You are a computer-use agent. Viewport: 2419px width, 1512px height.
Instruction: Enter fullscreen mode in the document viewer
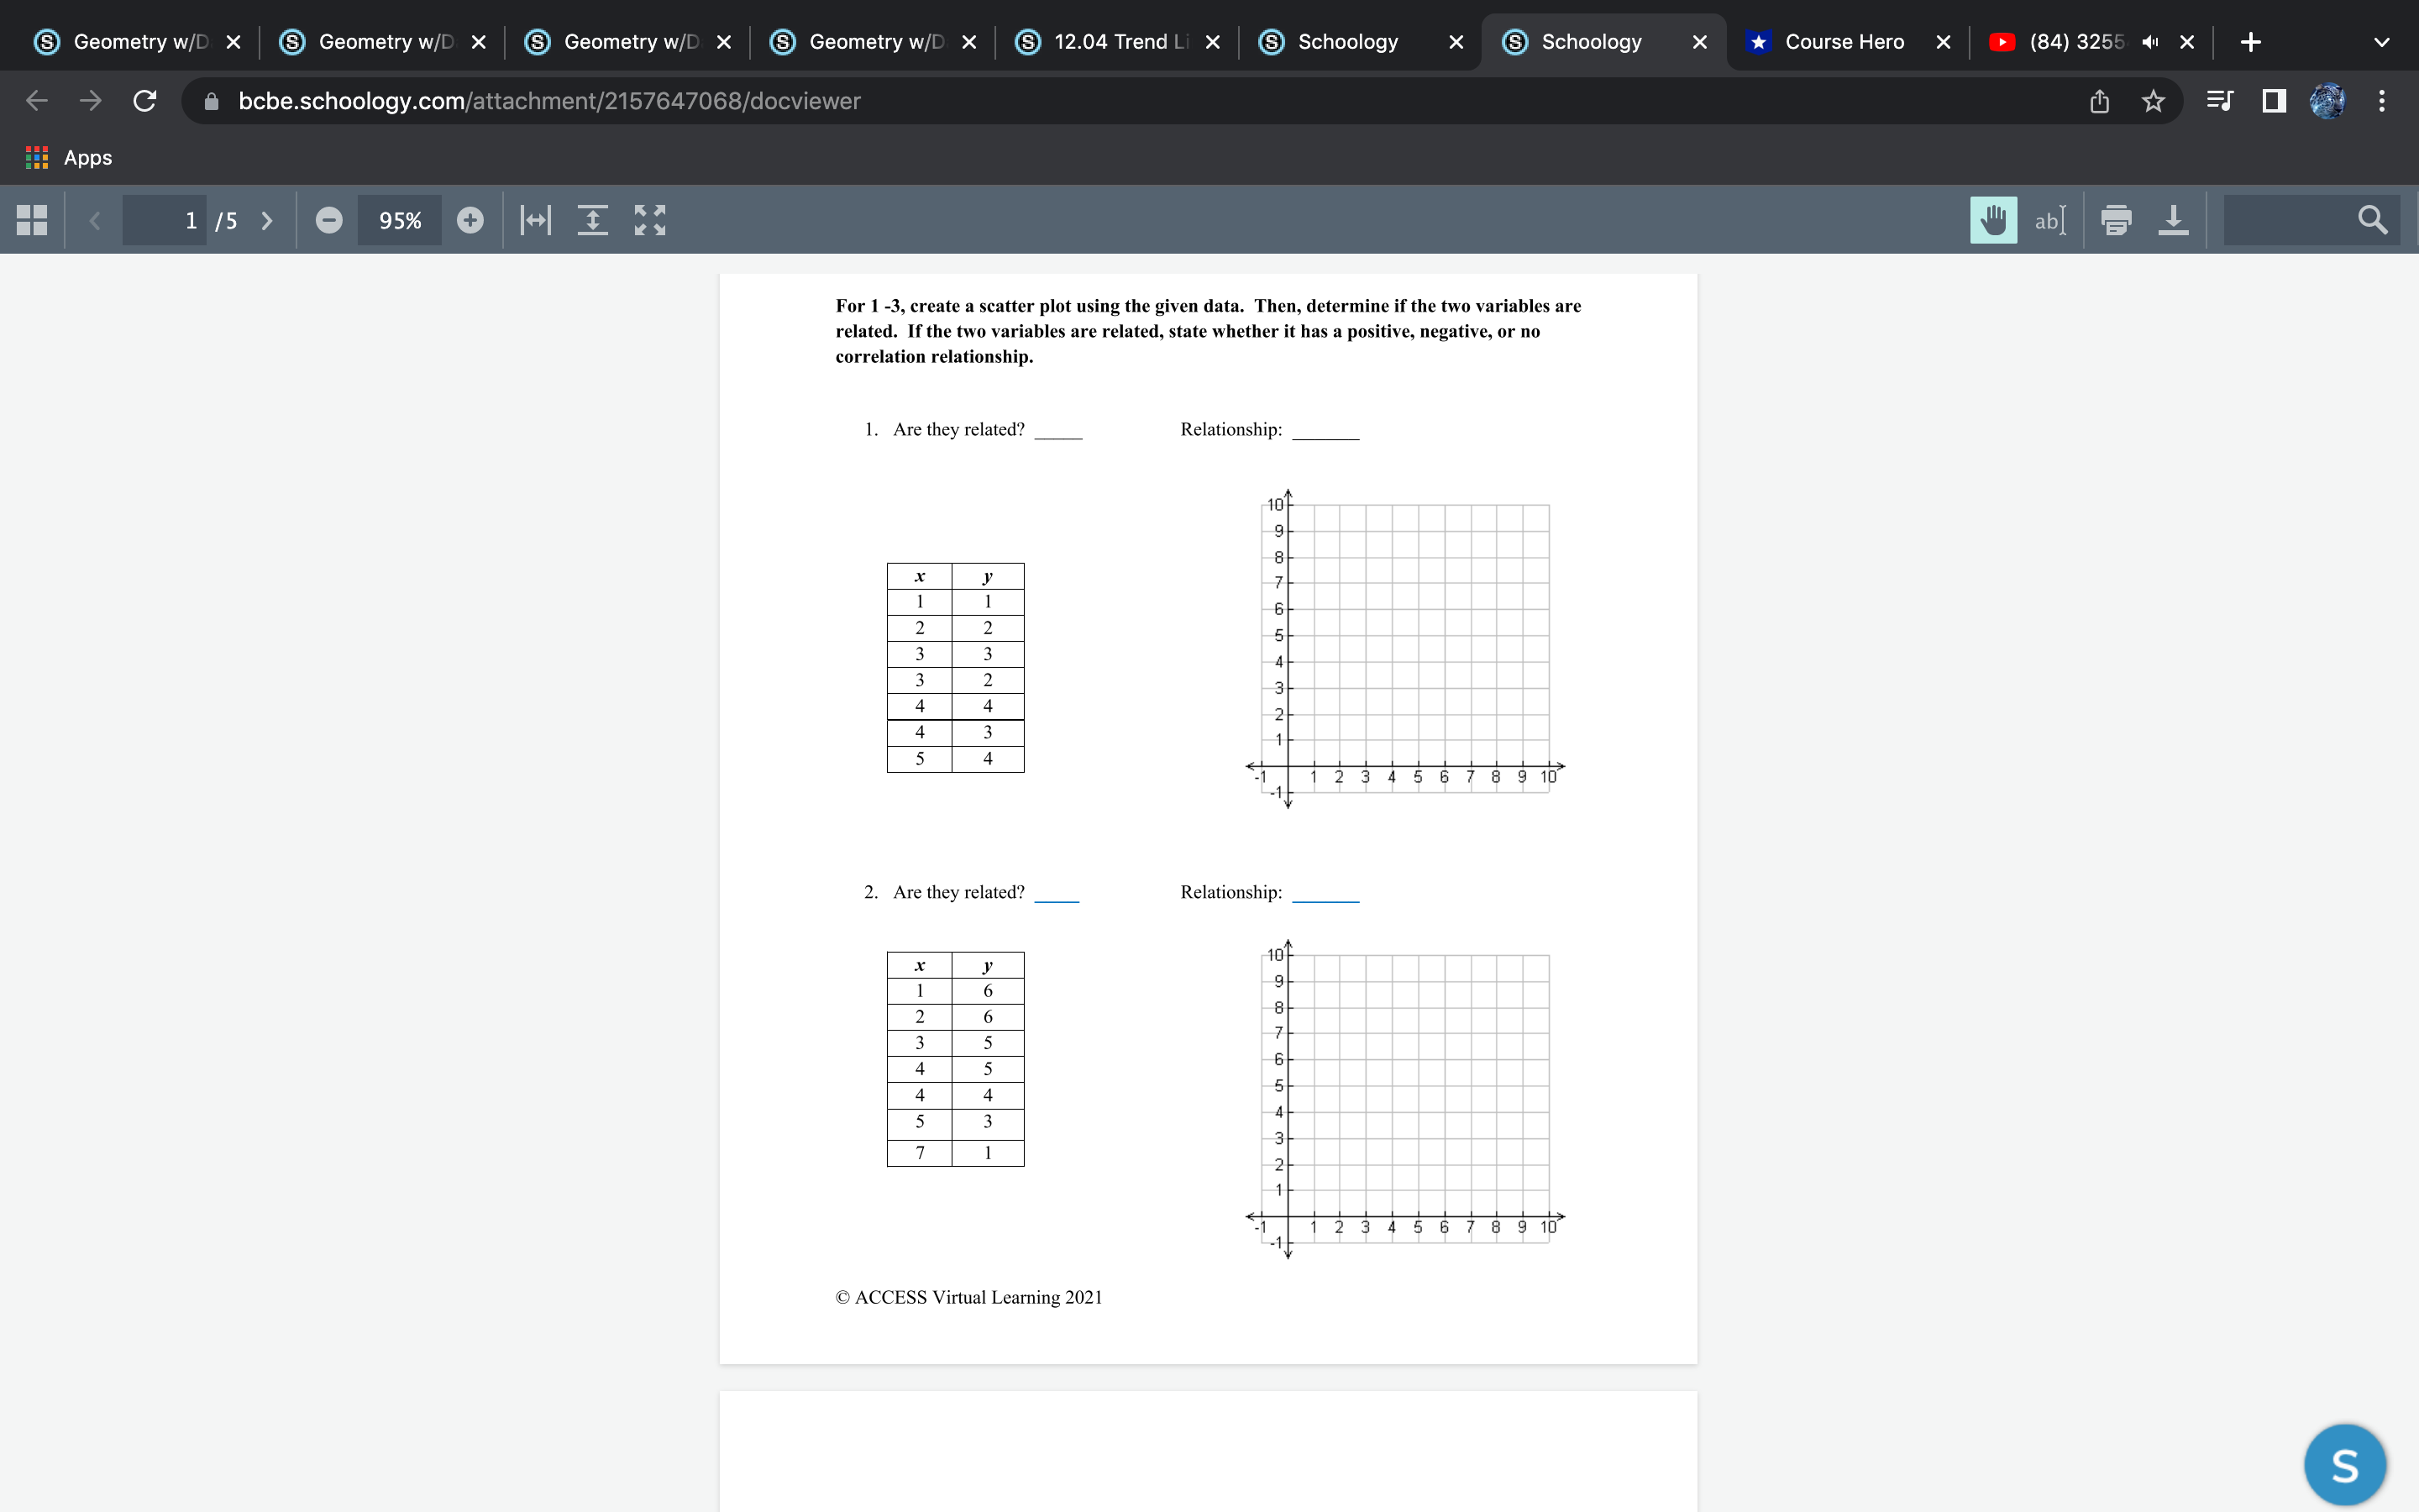(x=650, y=220)
